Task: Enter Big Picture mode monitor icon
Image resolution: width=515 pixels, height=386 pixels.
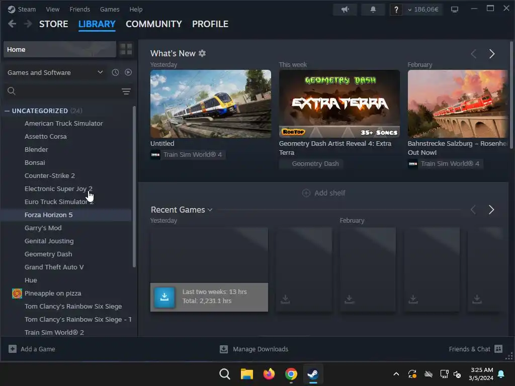Action: coord(454,10)
